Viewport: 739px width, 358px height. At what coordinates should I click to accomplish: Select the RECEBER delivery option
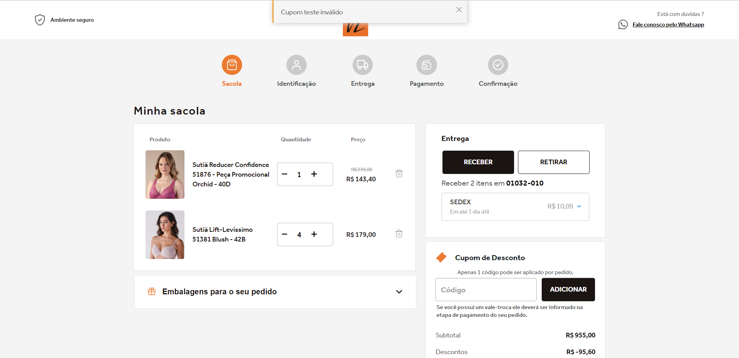pyautogui.click(x=478, y=162)
